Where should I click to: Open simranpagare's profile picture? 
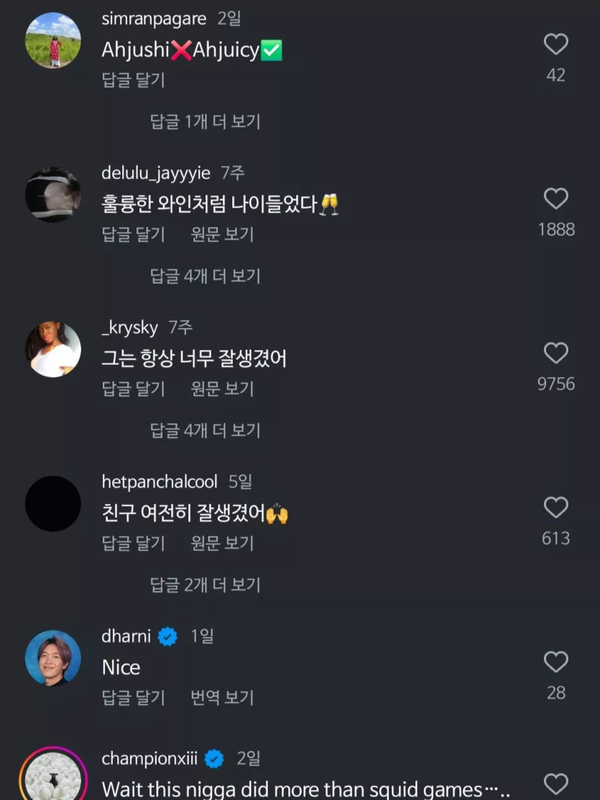click(x=53, y=40)
